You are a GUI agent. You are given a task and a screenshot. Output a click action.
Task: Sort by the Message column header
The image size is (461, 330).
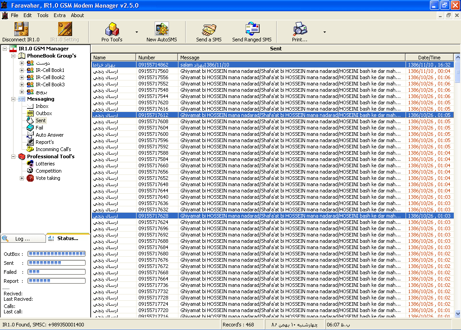pos(292,58)
